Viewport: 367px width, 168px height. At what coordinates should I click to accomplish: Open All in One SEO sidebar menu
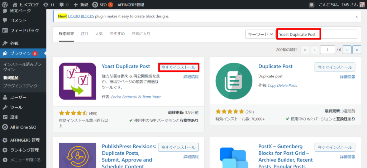(23, 127)
